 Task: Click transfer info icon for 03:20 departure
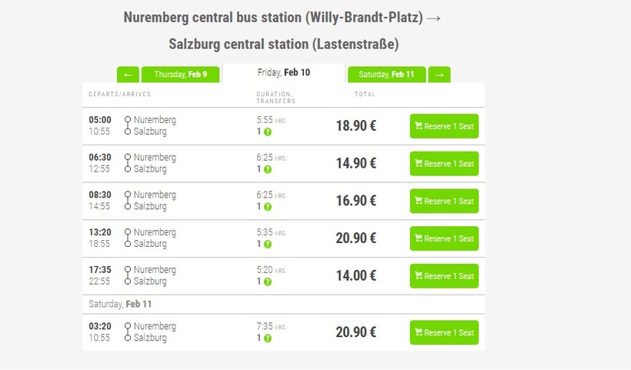pos(268,338)
